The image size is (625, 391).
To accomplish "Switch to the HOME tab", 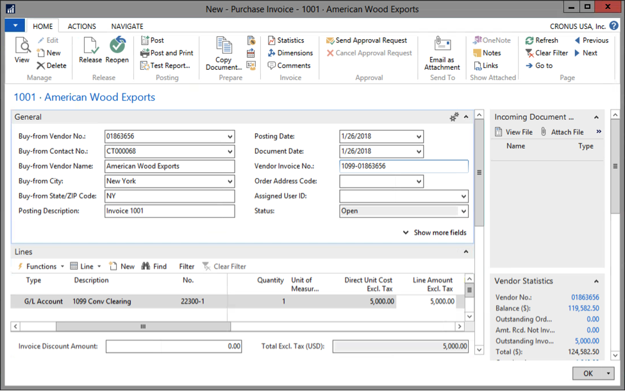I will coord(43,26).
